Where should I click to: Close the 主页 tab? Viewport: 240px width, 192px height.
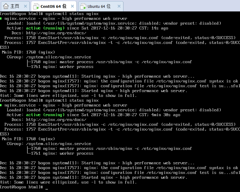pyautogui.click(x=26, y=6)
